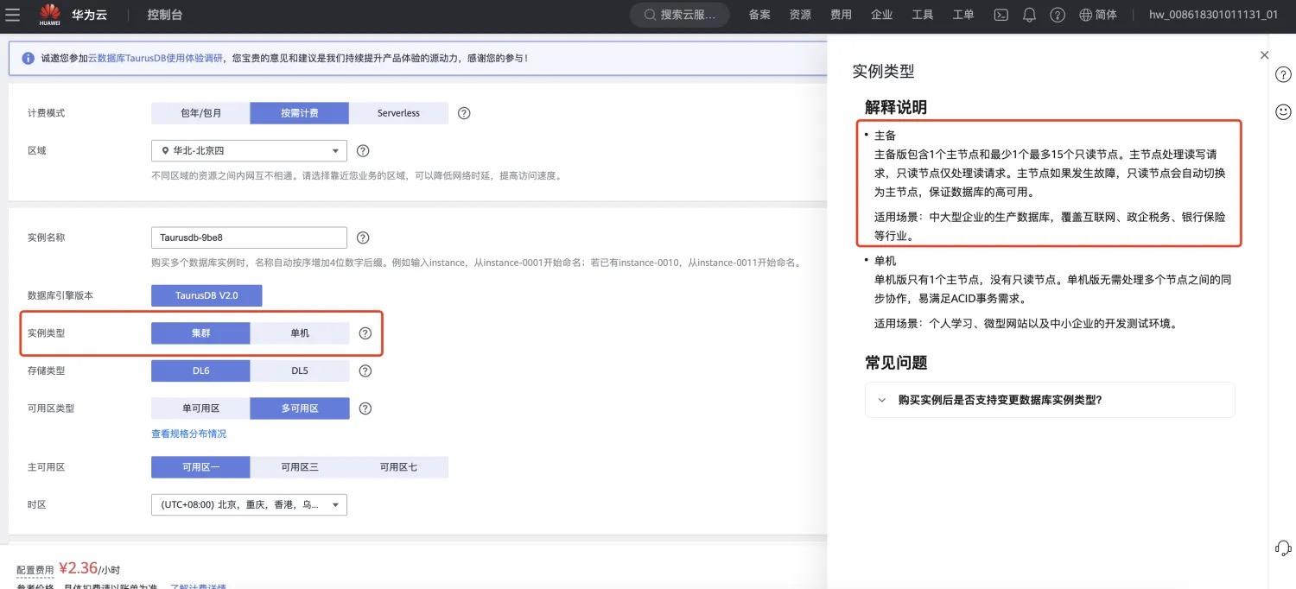The height and width of the screenshot is (589, 1296).
Task: Click the smiley feedback icon
Action: pyautogui.click(x=1284, y=111)
